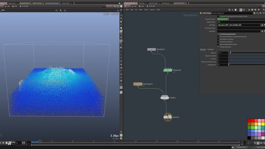This screenshot has width=265, height=149.
Task: Click the first viewport toolbar icon above the scene view
Action: coord(56,10)
